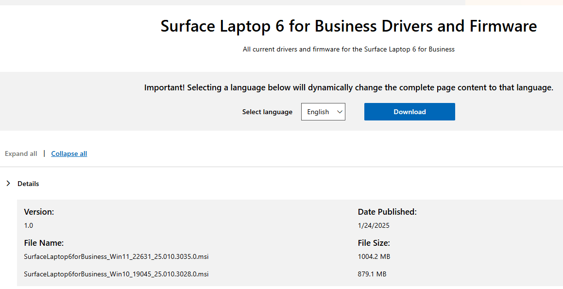
Task: Click the blue Download button
Action: [409, 112]
